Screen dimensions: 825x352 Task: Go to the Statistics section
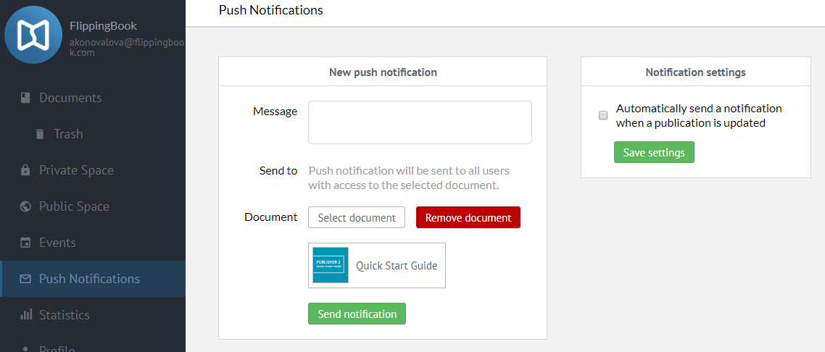(65, 315)
